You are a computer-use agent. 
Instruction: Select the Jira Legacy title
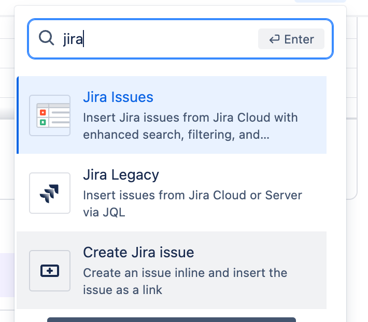(x=121, y=175)
